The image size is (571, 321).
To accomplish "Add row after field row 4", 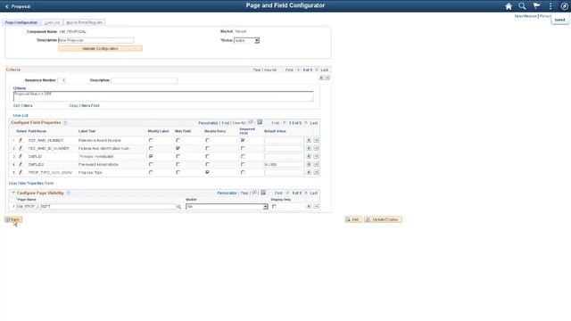I will [x=309, y=164].
